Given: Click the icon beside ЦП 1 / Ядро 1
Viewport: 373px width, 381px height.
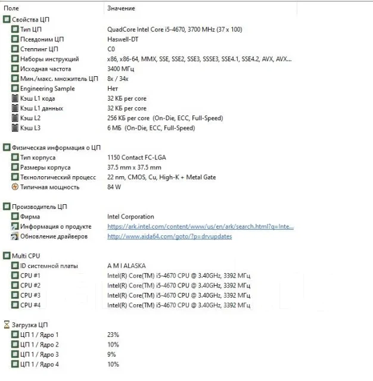Looking at the screenshot, I should 15,335.
